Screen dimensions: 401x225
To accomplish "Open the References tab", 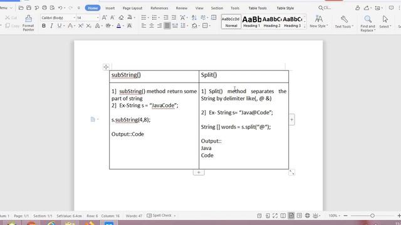I will tap(159, 8).
